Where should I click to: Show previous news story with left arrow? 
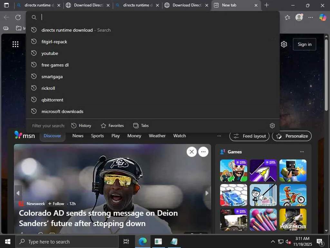point(18,193)
